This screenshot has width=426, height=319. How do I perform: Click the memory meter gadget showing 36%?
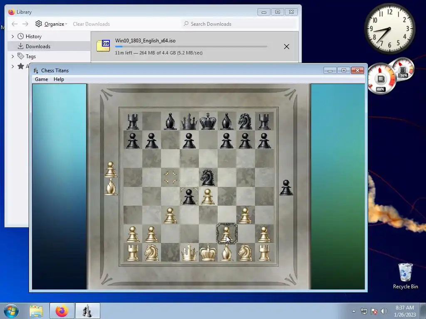tap(403, 69)
